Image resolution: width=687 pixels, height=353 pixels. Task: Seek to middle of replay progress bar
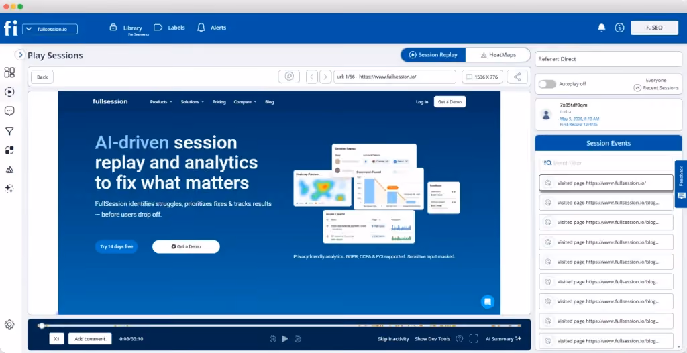[x=280, y=325]
